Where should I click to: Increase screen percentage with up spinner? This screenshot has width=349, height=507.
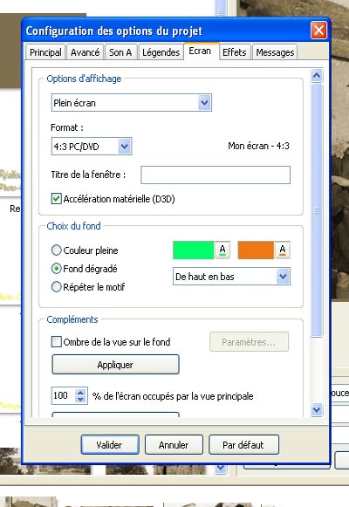click(81, 392)
